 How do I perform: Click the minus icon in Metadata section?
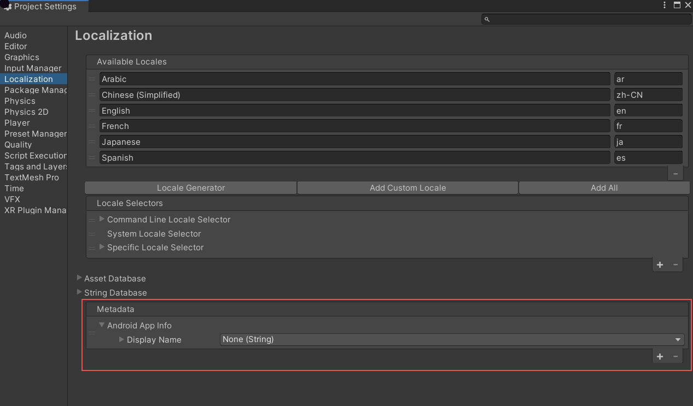tap(675, 356)
